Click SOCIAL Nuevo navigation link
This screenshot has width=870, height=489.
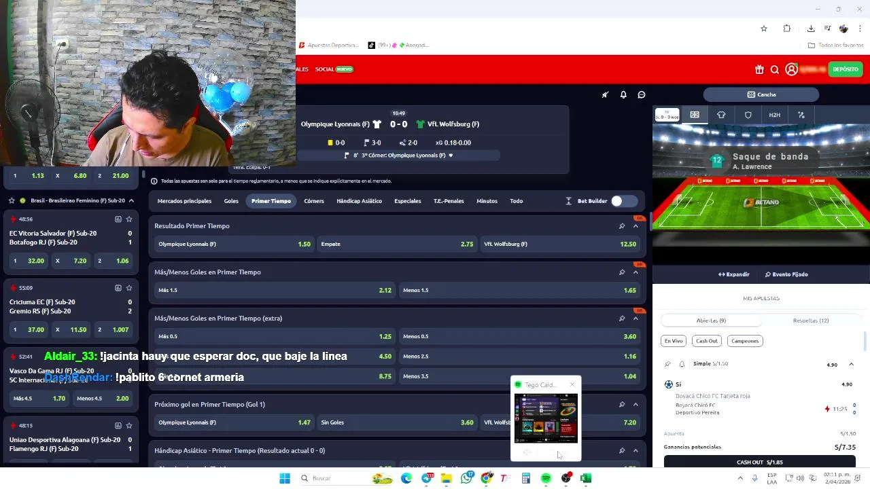[334, 69]
